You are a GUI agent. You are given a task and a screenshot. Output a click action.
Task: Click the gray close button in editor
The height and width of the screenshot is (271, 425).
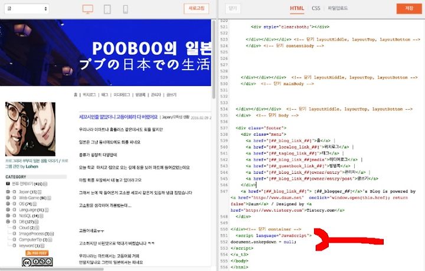coord(233,8)
